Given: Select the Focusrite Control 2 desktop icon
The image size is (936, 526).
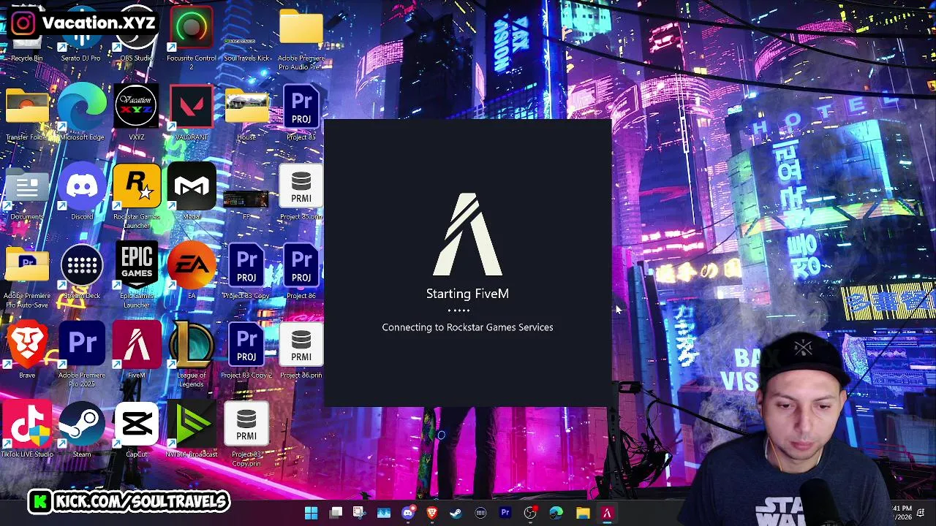Looking at the screenshot, I should pyautogui.click(x=191, y=37).
